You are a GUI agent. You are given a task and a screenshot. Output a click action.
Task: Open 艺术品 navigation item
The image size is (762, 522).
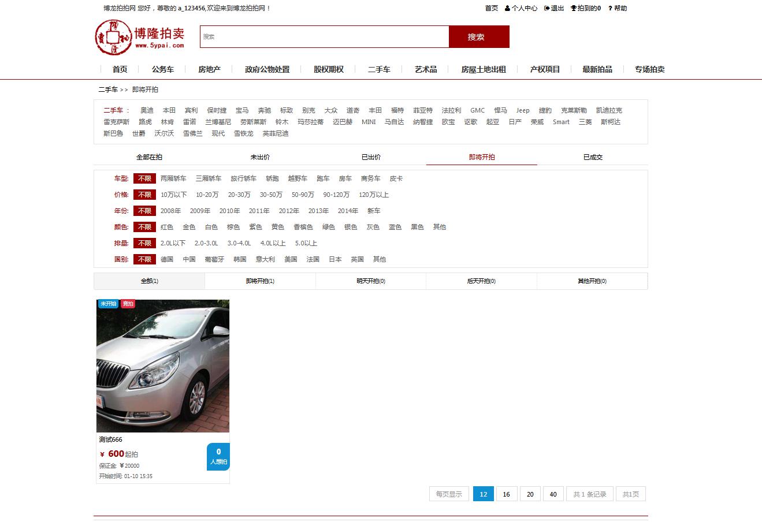(426, 69)
